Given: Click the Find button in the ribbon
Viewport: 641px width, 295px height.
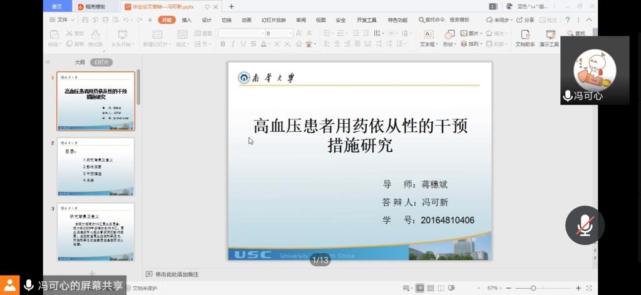Looking at the screenshot, I should 575,33.
